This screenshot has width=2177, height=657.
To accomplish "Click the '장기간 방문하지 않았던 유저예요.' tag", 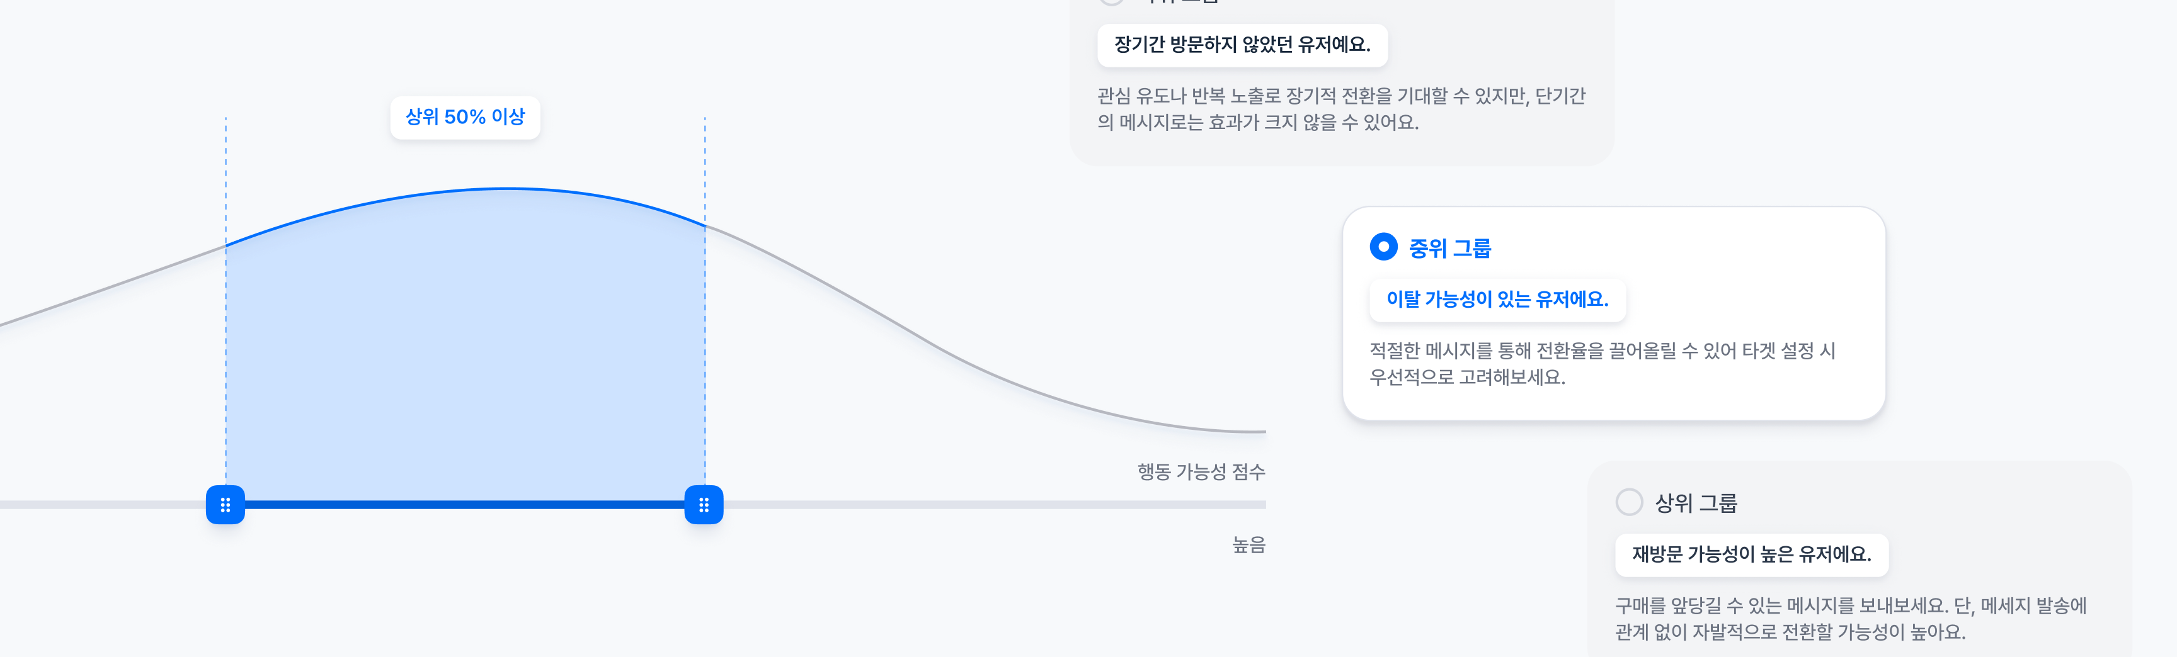I will (x=1242, y=45).
